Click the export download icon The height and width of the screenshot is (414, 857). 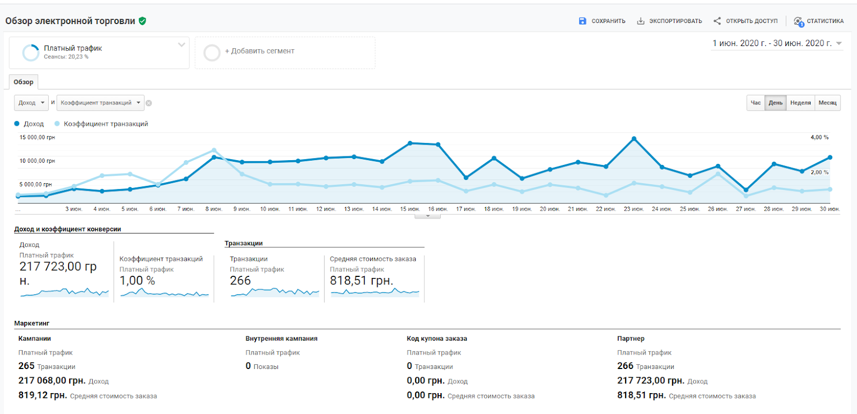(x=641, y=21)
